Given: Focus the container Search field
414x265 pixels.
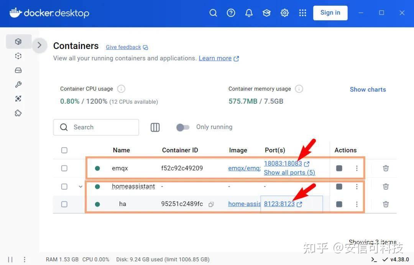Looking at the screenshot, I should (96, 127).
